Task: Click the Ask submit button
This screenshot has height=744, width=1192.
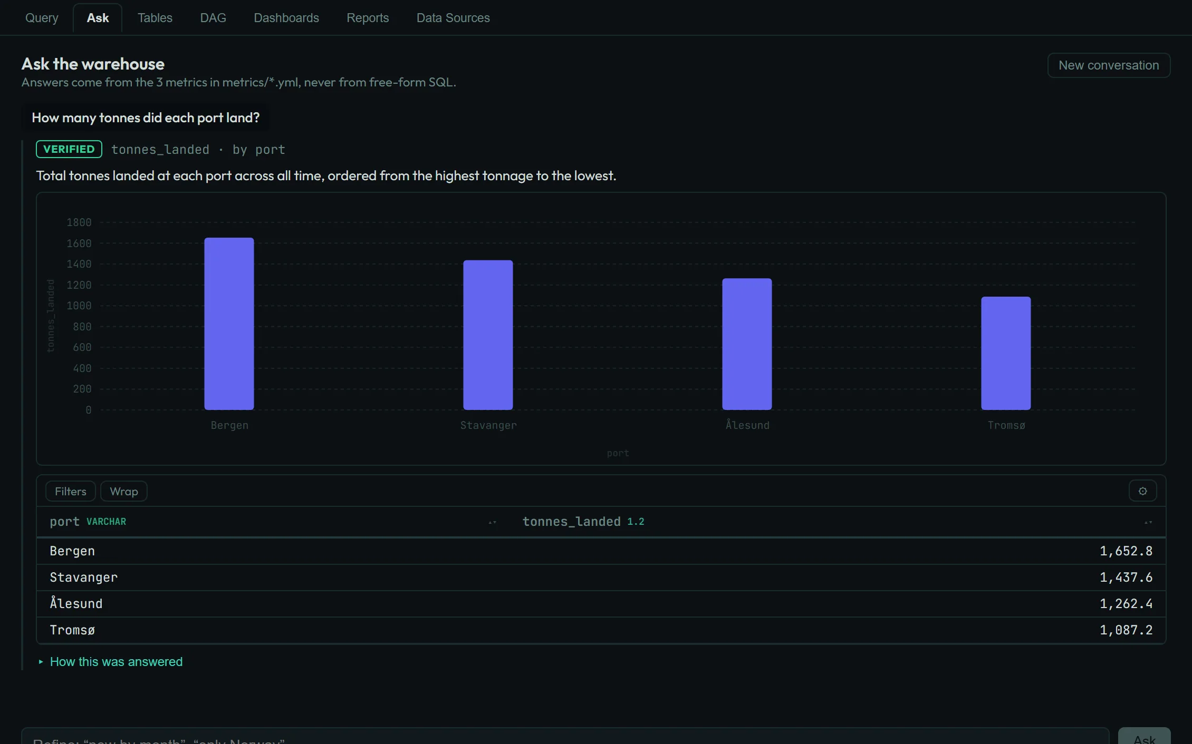Action: point(1144,736)
